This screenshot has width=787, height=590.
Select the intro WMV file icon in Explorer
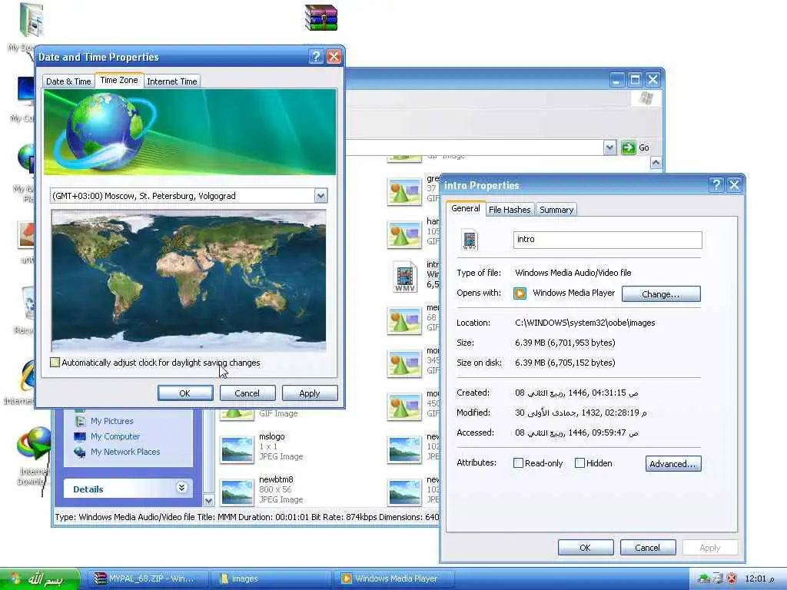click(x=405, y=277)
